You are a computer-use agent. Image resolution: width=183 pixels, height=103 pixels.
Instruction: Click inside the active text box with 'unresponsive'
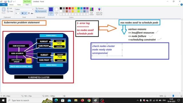click(107, 50)
